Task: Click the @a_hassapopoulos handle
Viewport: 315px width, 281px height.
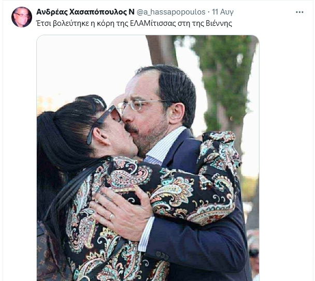Action: click(x=171, y=12)
